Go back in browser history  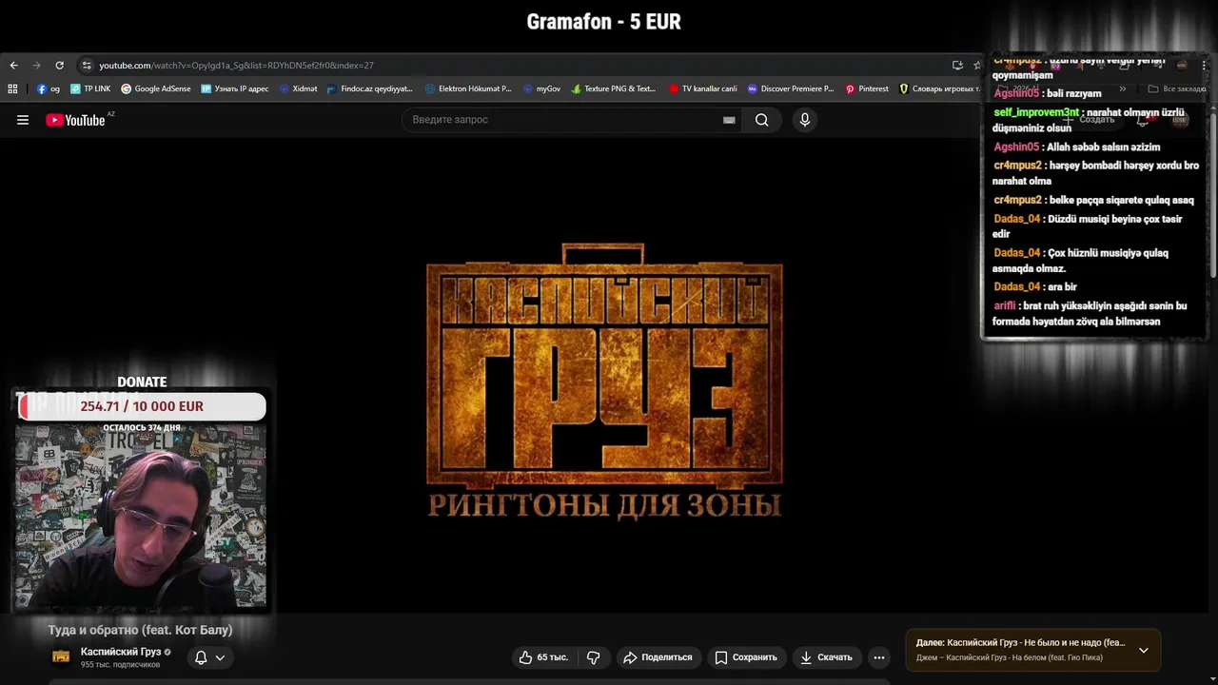point(13,66)
